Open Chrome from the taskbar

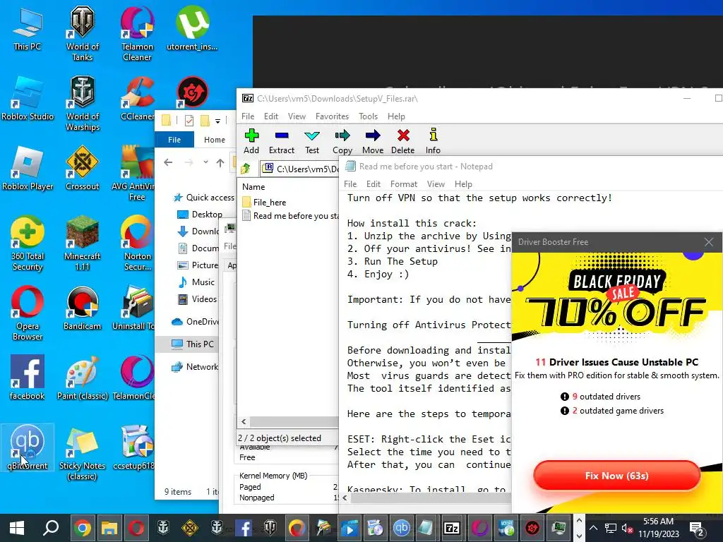point(83,528)
